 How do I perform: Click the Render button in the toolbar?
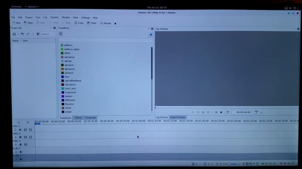[106, 23]
